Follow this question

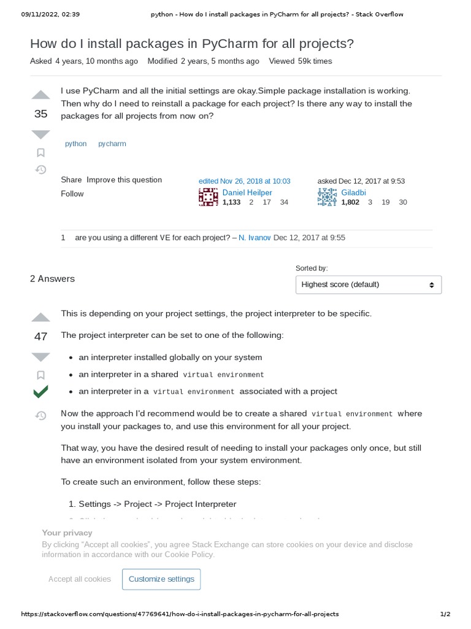[72, 194]
